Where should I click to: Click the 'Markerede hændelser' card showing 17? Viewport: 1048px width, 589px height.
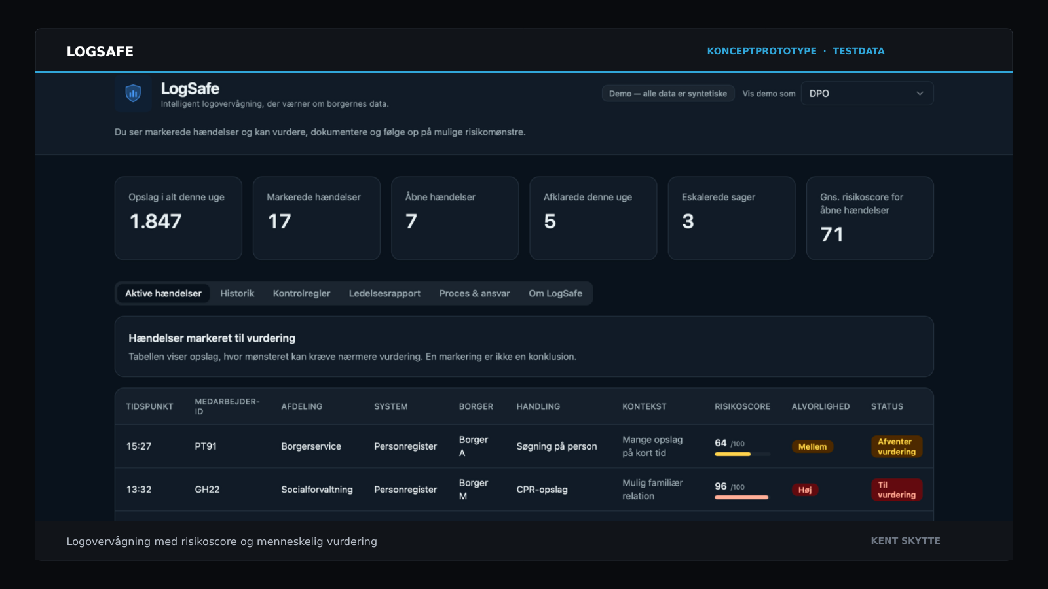tap(316, 218)
